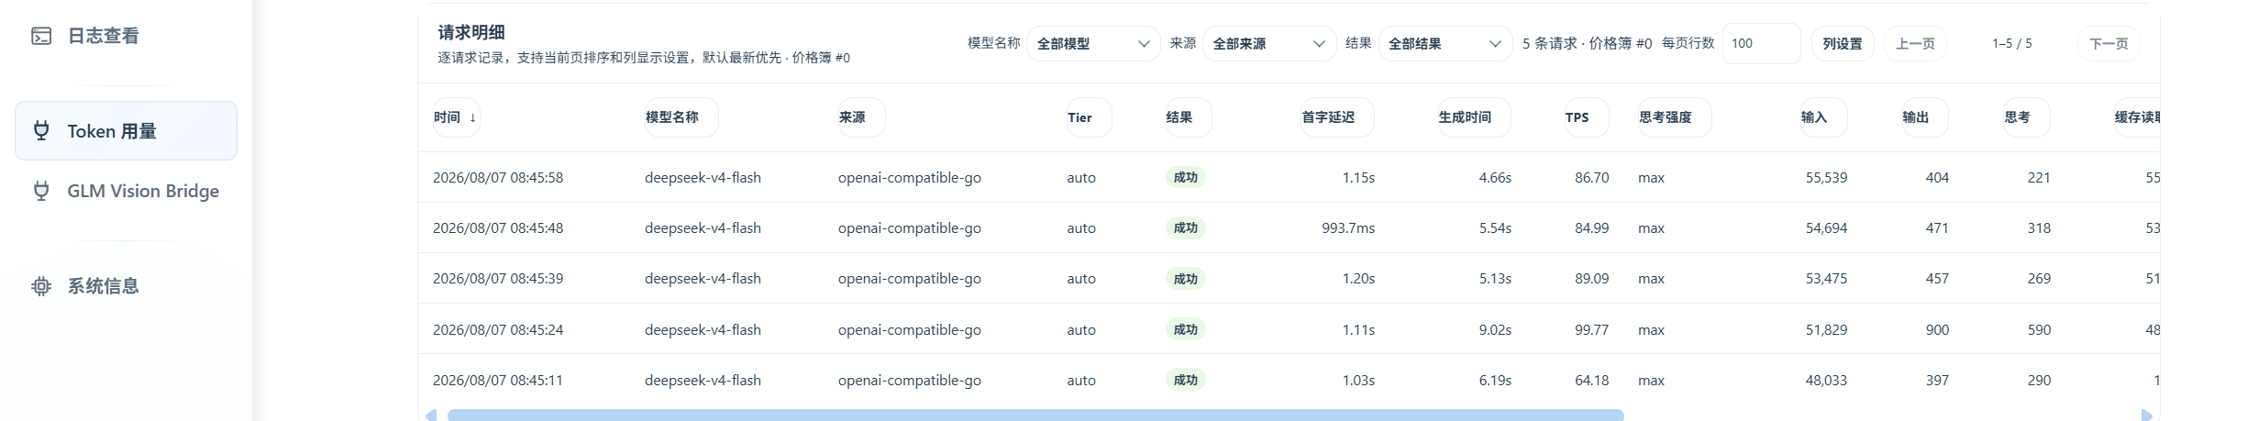Sort by the 首字延迟 column header
This screenshot has height=421, width=2247.
tap(1335, 117)
